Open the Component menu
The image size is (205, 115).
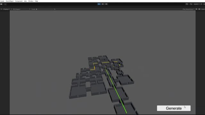pyautogui.click(x=19, y=1)
